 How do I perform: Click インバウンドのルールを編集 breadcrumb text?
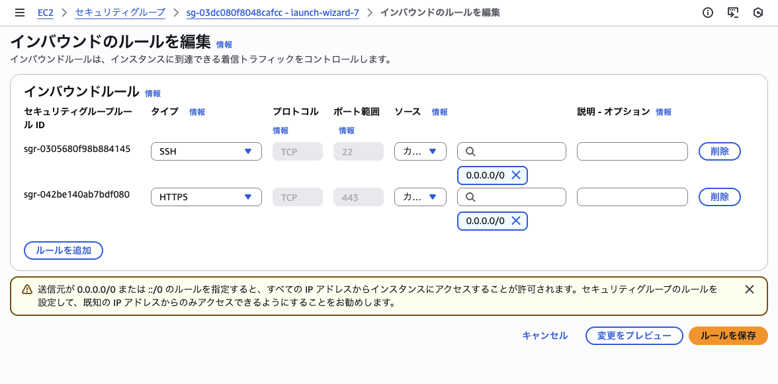(x=439, y=13)
